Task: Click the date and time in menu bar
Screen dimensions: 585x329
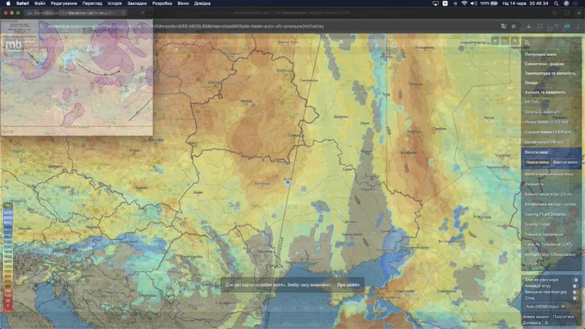Action: pyautogui.click(x=526, y=3)
